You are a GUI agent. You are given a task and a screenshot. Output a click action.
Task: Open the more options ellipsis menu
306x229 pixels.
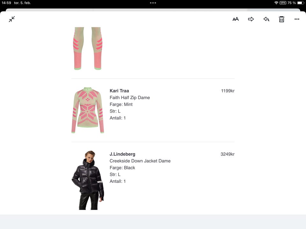[297, 19]
